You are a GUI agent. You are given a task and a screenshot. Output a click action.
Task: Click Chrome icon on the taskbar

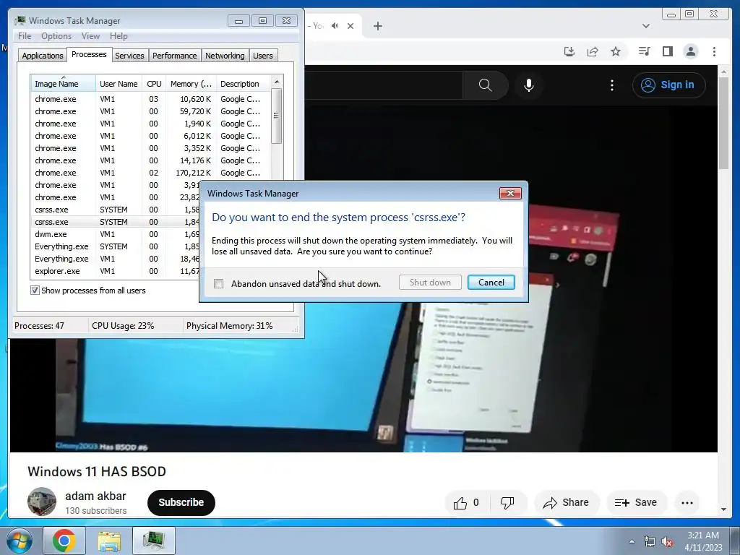[64, 541]
